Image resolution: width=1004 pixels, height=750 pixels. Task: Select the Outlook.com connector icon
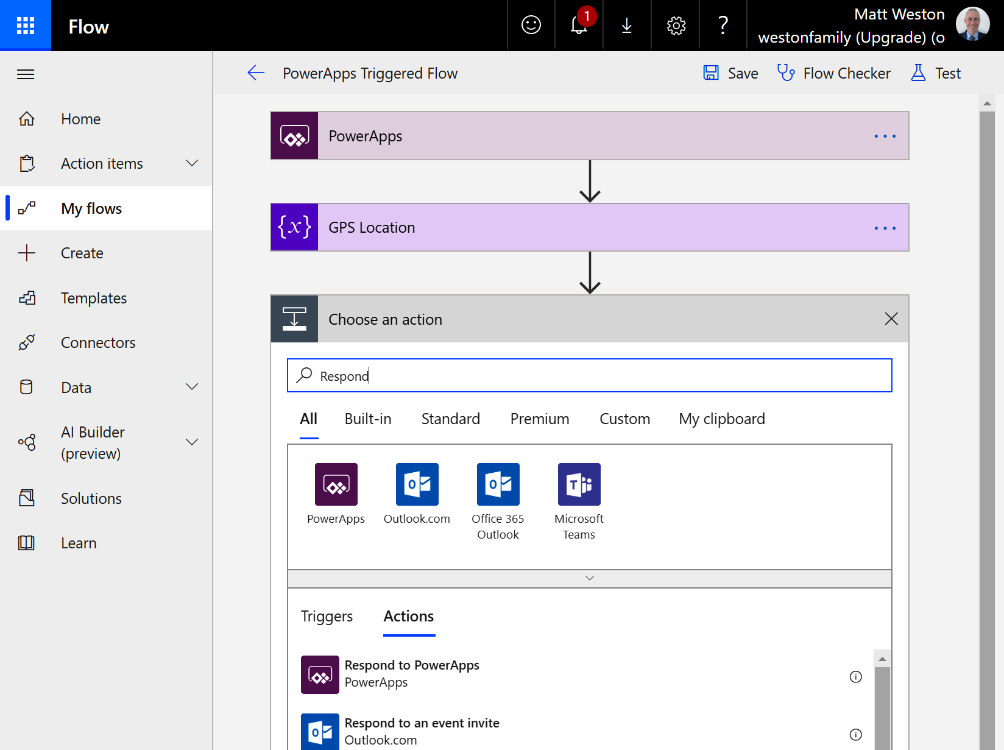click(x=417, y=484)
